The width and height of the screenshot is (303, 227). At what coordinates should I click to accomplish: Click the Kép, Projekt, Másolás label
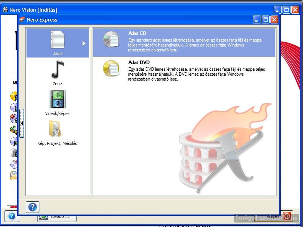point(57,143)
